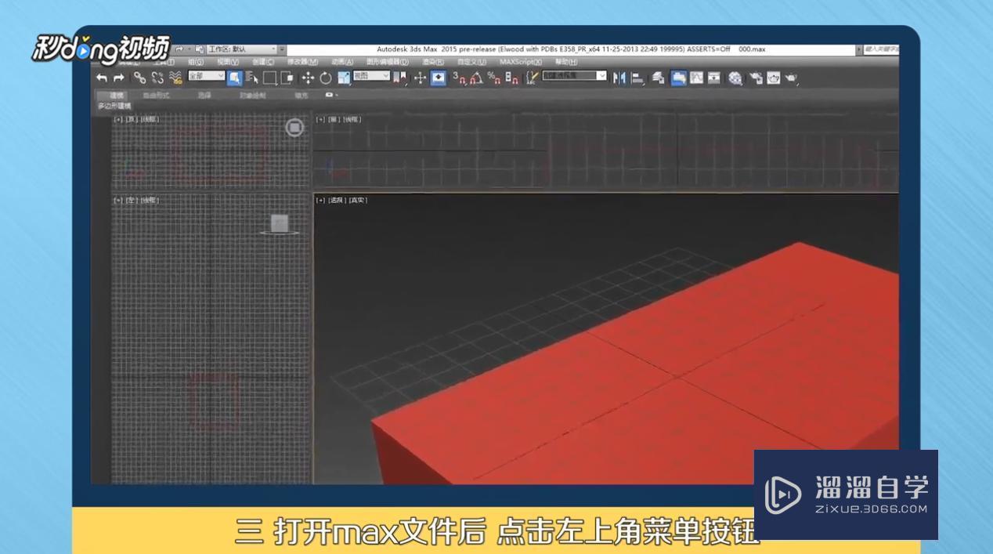Open the 渲染 menu

click(x=432, y=61)
